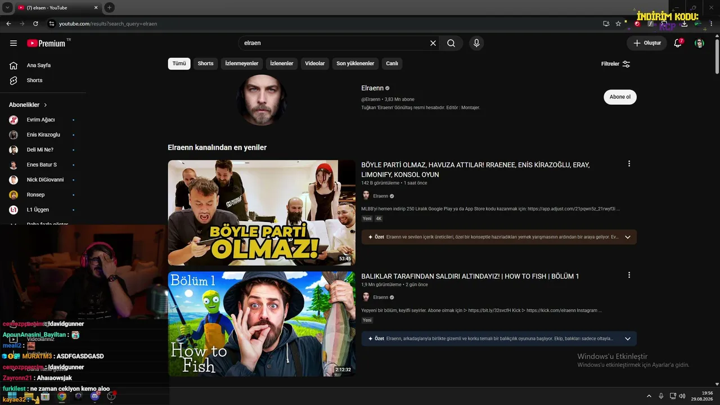Image resolution: width=720 pixels, height=405 pixels.
Task: Open the red browser extension icon
Action: tap(637, 24)
